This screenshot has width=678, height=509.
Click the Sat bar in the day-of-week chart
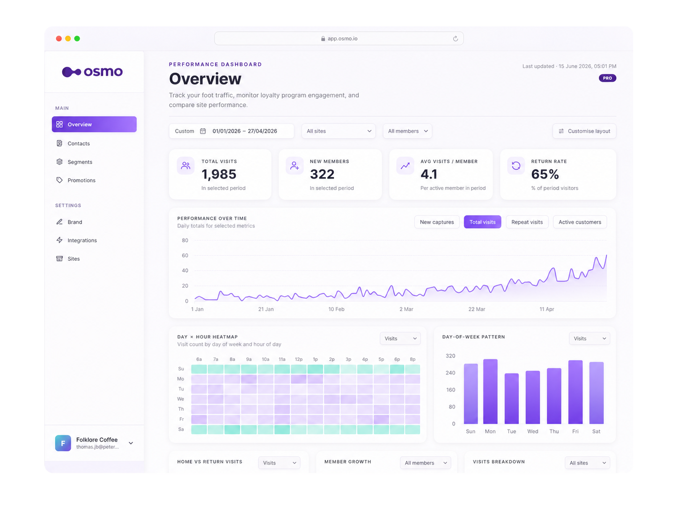597,393
